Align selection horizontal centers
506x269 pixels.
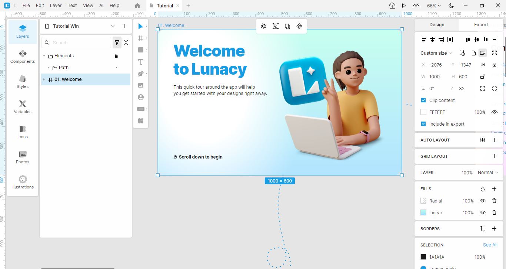click(432, 40)
